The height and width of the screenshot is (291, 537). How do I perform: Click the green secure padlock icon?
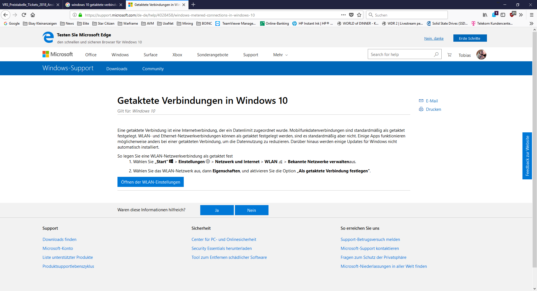point(80,15)
